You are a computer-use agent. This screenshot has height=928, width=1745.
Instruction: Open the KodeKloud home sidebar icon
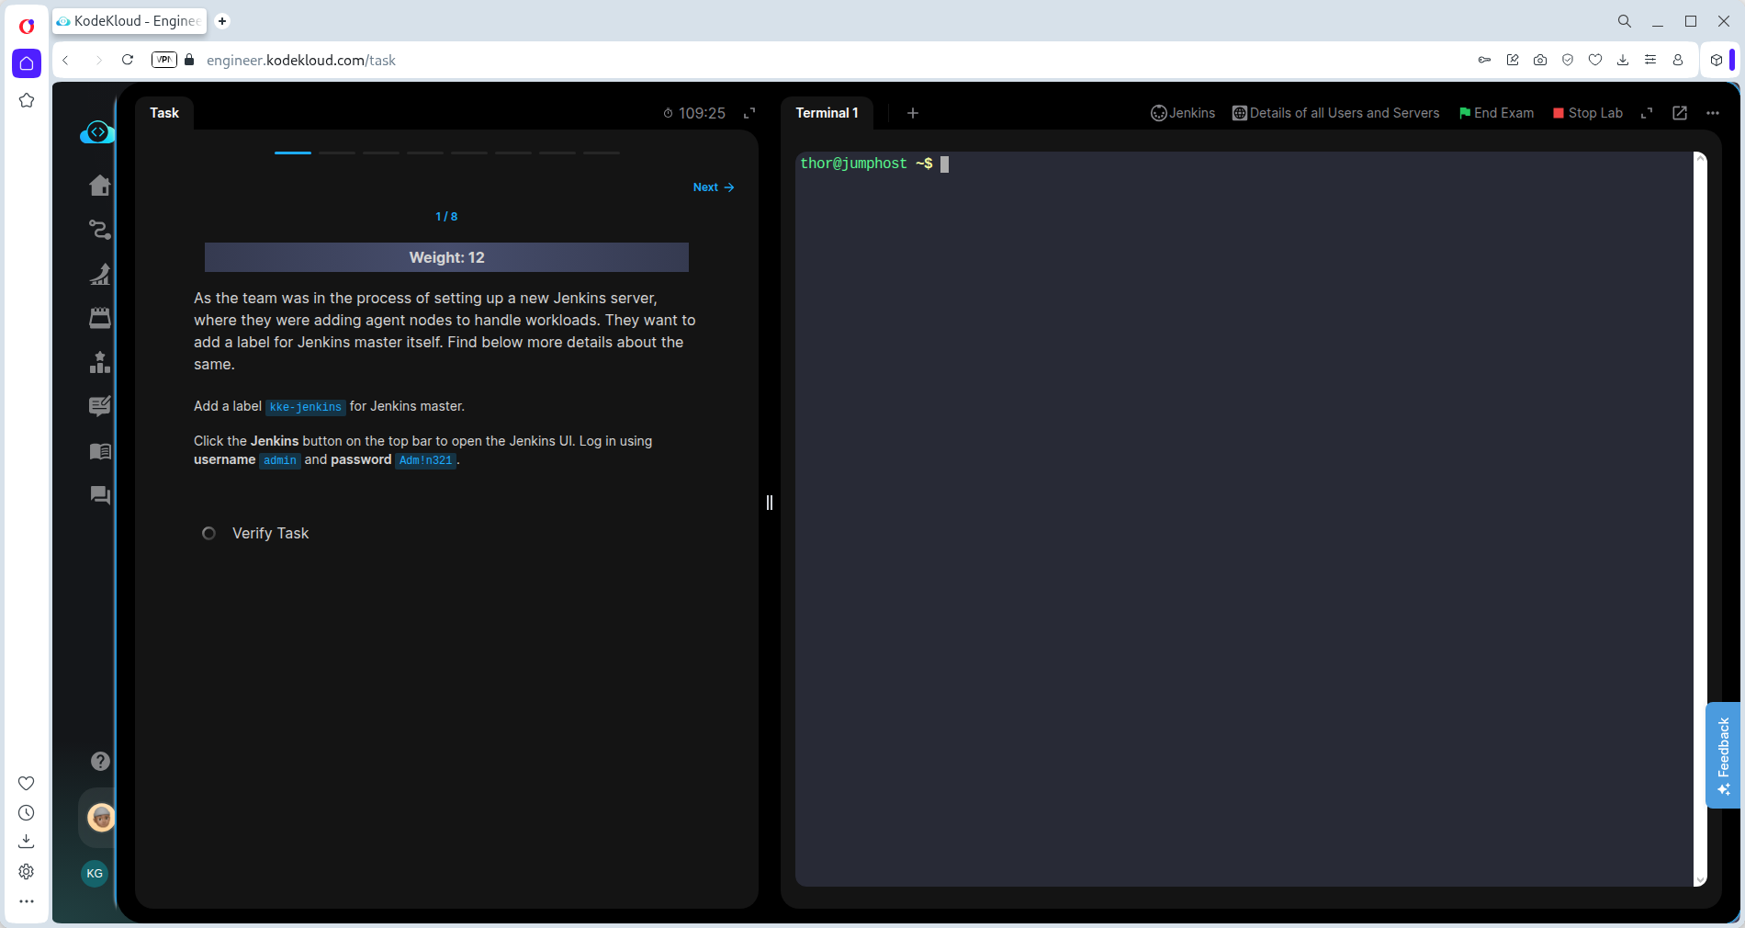tap(100, 186)
